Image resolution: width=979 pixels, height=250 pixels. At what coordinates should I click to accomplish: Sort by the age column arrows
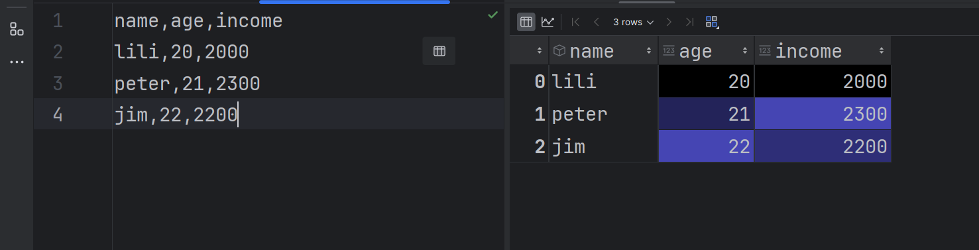point(745,51)
